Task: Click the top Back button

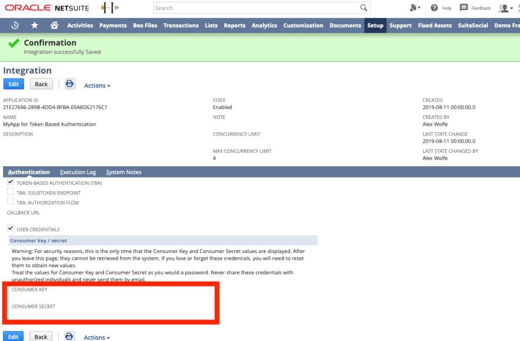Action: point(41,84)
